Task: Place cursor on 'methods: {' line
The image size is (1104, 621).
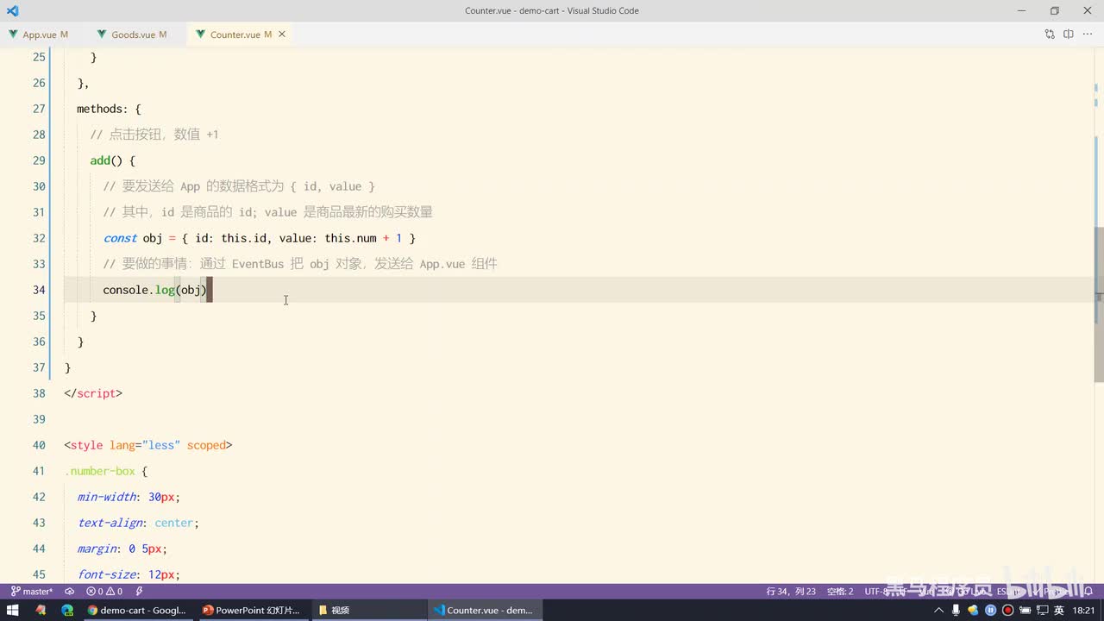Action: click(109, 109)
